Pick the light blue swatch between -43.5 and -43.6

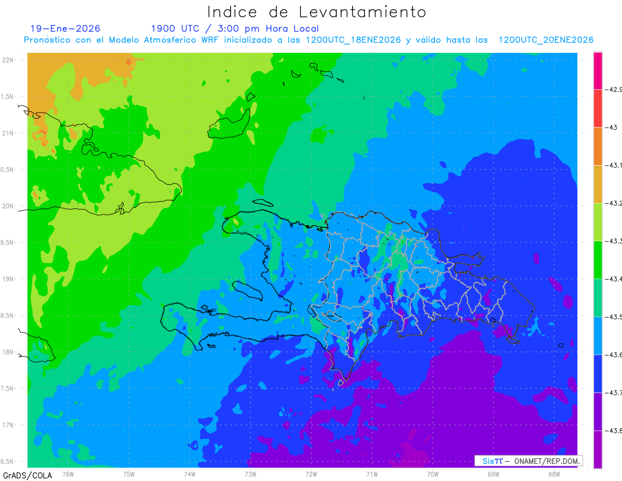coord(598,335)
